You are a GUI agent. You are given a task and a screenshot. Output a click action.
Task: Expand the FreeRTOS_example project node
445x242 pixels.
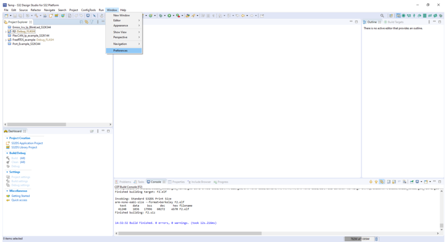(6, 40)
